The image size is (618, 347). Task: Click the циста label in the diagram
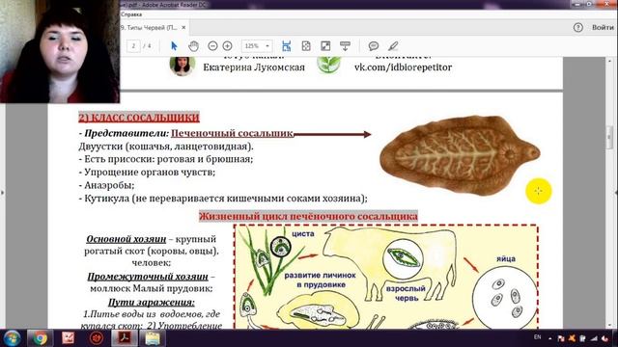(x=303, y=233)
